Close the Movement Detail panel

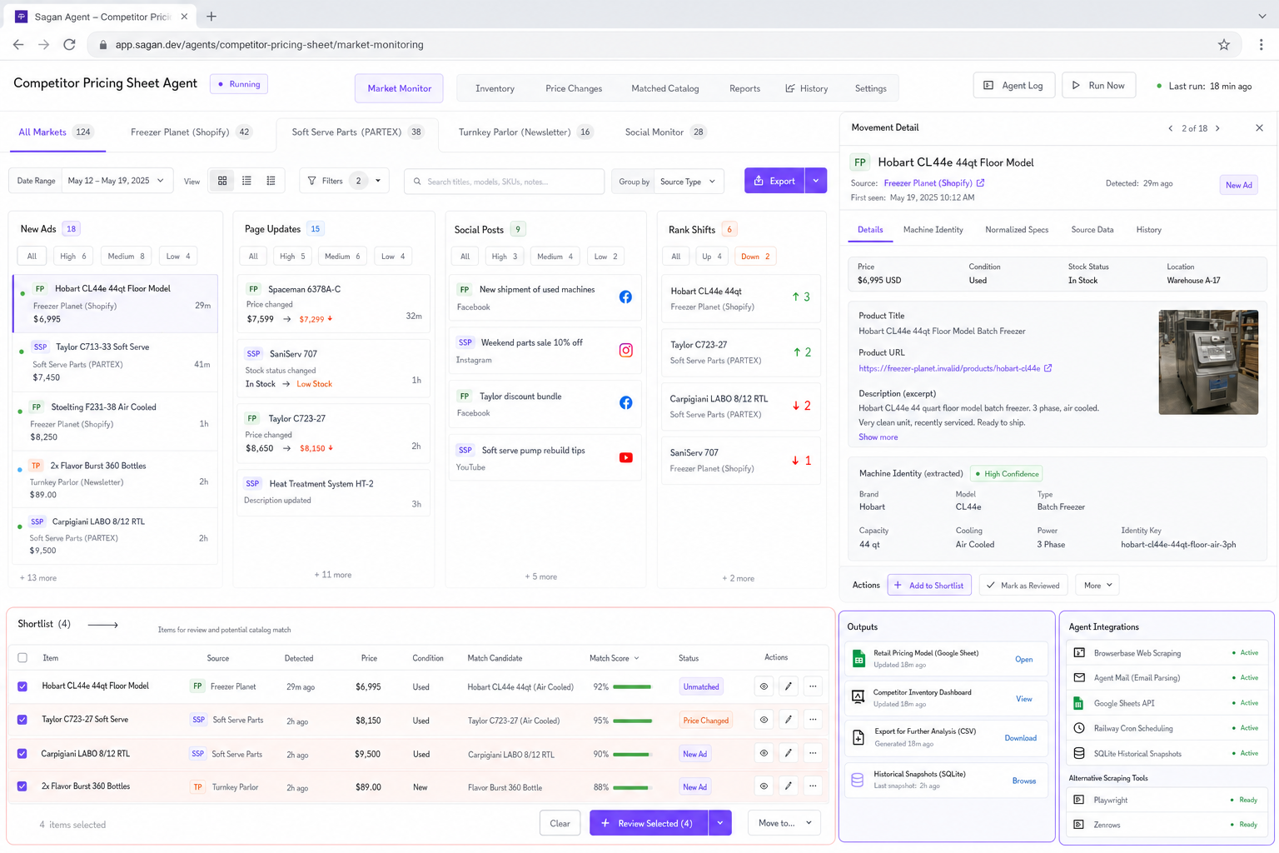click(x=1259, y=128)
